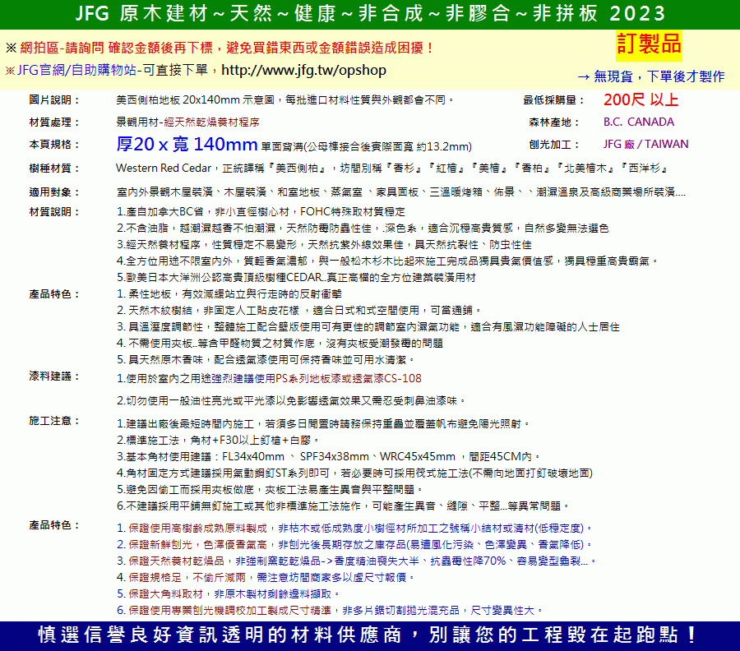Select the line starting 4.角材固定方式
The image size is (740, 651).
pyautogui.click(x=355, y=473)
